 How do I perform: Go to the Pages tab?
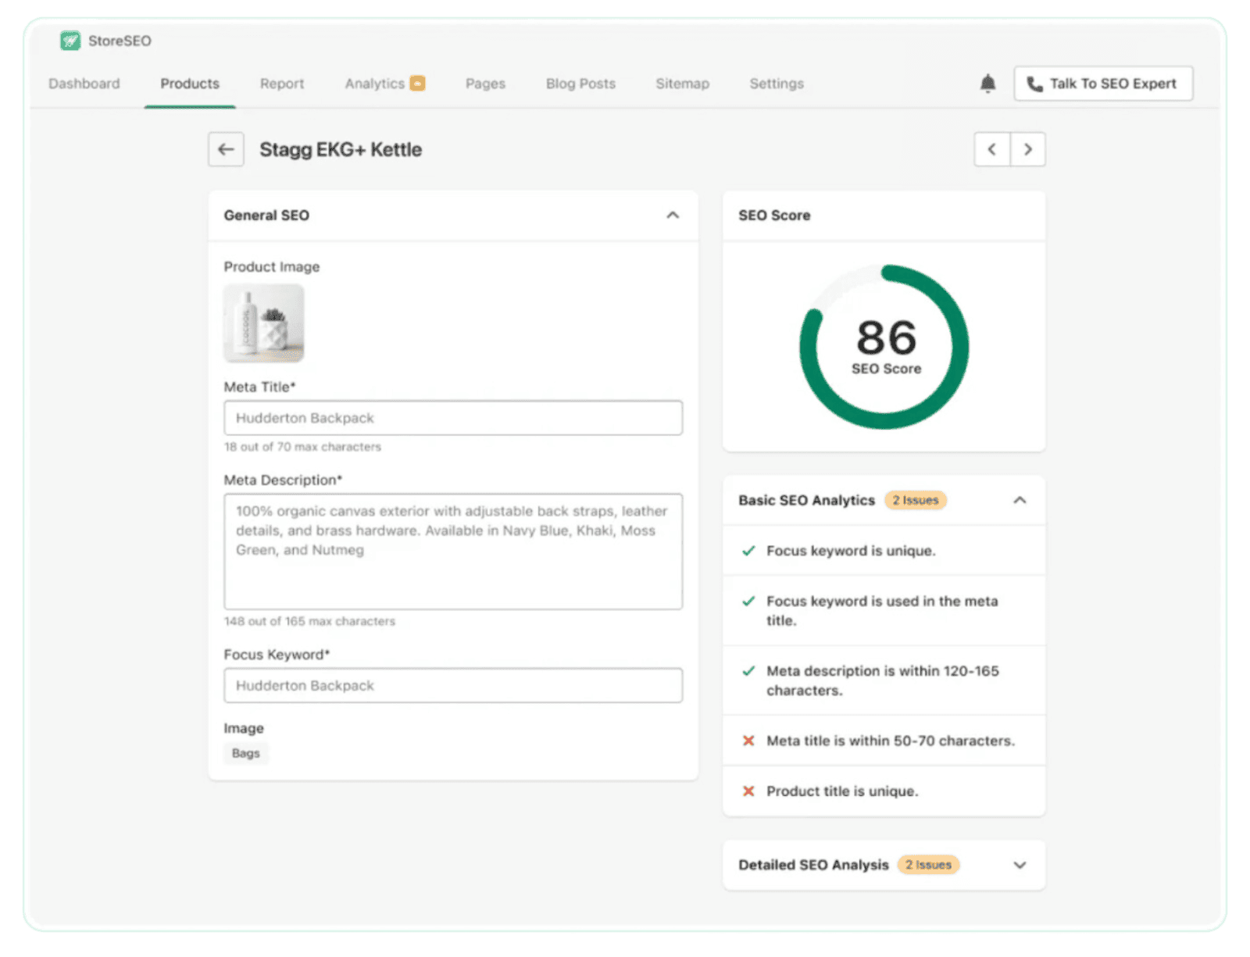click(x=485, y=84)
